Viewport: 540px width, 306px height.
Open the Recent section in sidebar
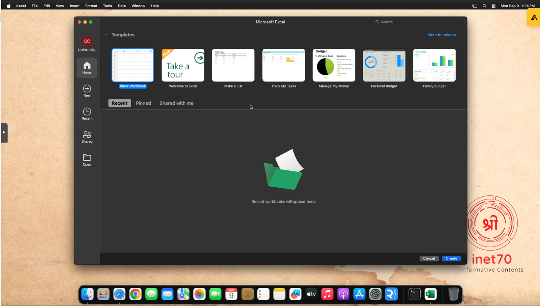(87, 114)
